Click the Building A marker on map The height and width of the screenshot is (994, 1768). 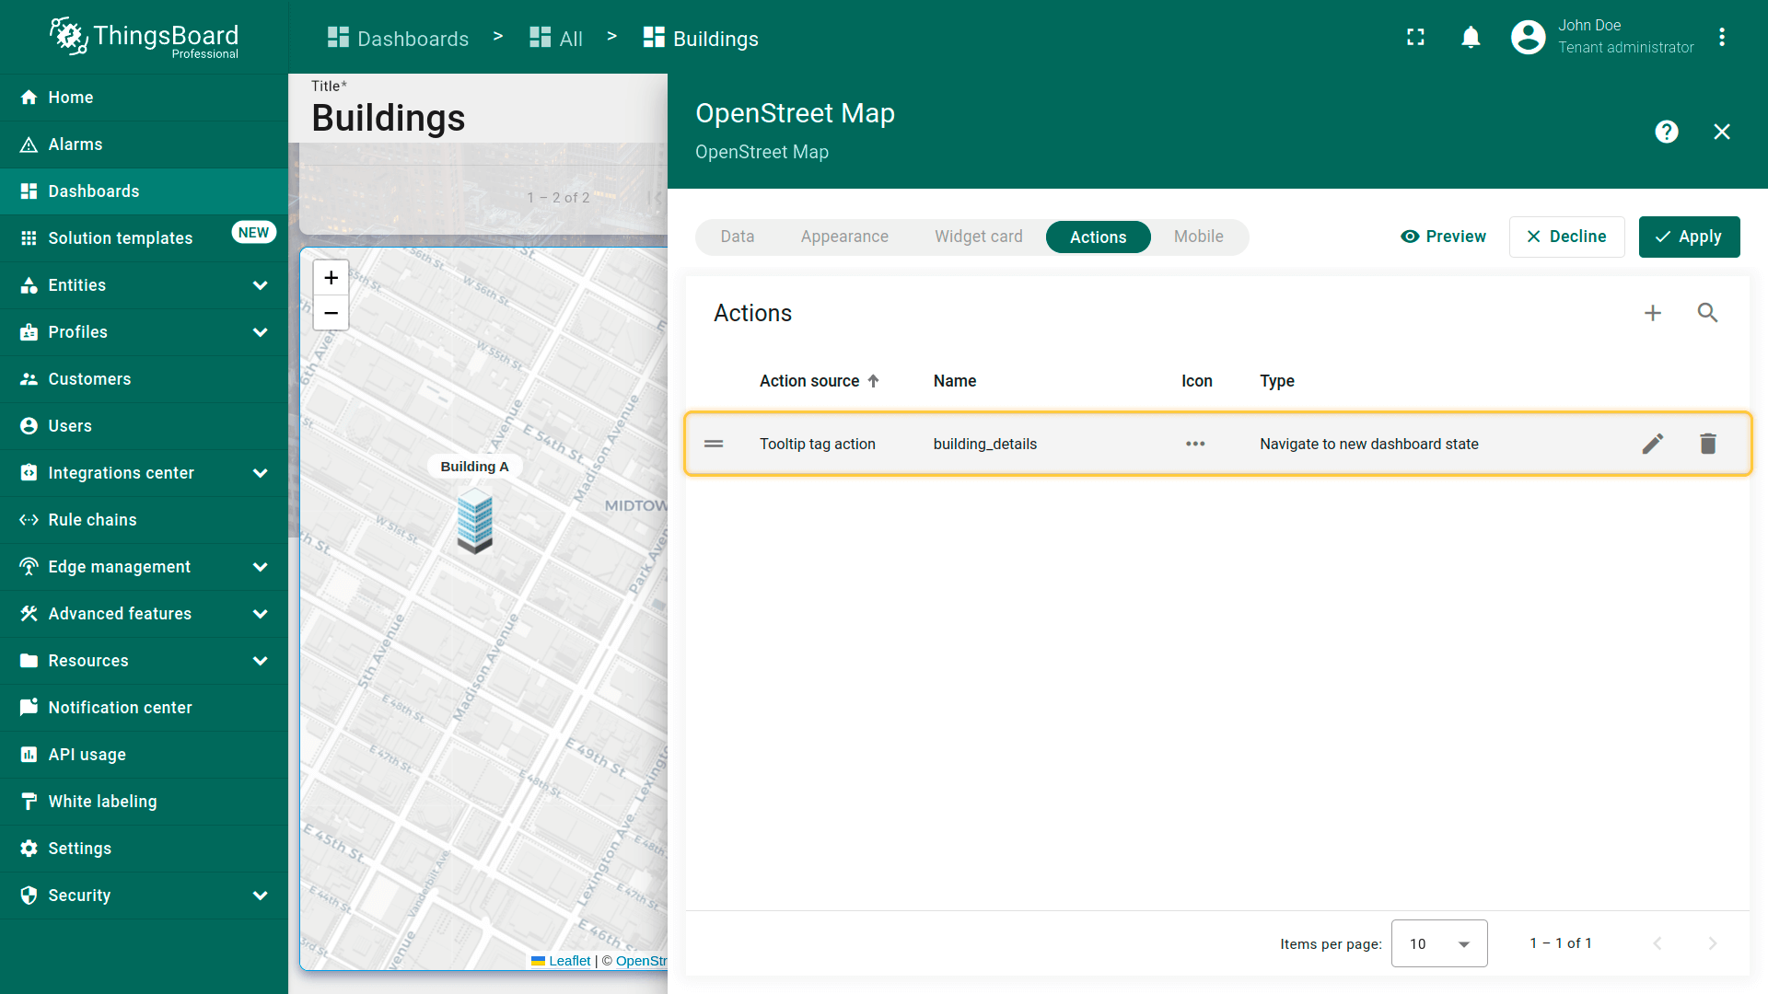pos(475,520)
